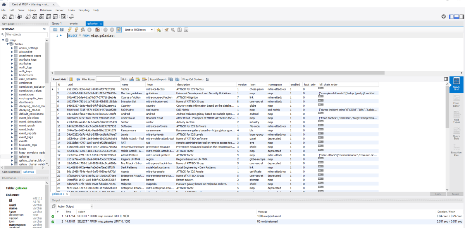Click the reconnect to DBMS icon
Image resolution: width=465 pixels, height=228 pixels.
point(72,17)
